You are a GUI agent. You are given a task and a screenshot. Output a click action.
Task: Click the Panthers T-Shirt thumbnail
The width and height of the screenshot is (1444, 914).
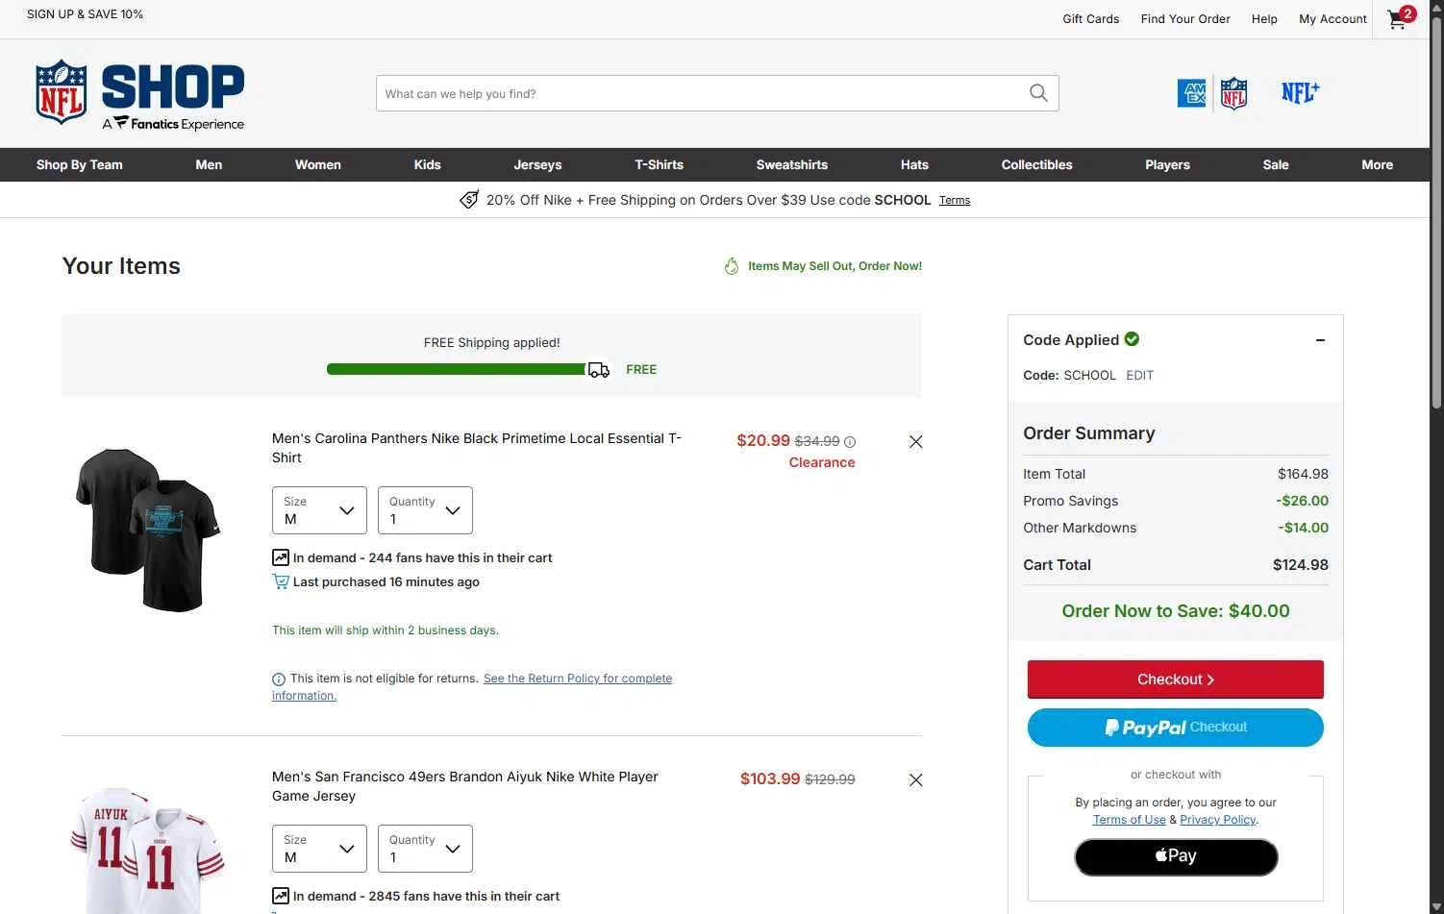tap(148, 530)
